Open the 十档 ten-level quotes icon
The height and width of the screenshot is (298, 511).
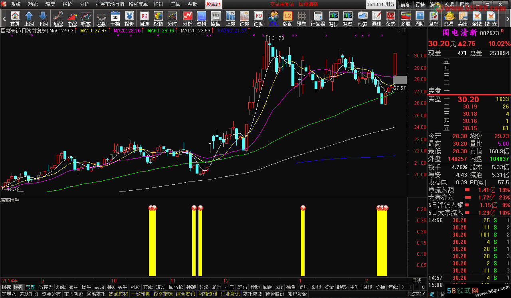tap(115, 18)
